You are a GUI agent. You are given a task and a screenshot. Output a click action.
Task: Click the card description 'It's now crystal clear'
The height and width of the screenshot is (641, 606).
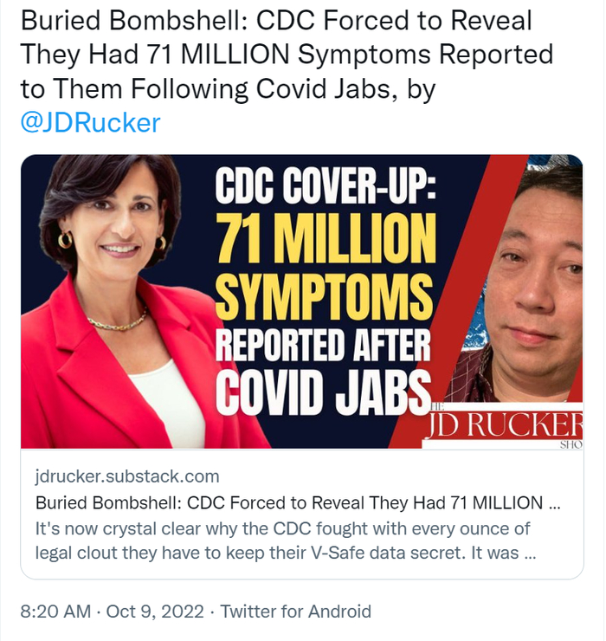(283, 528)
